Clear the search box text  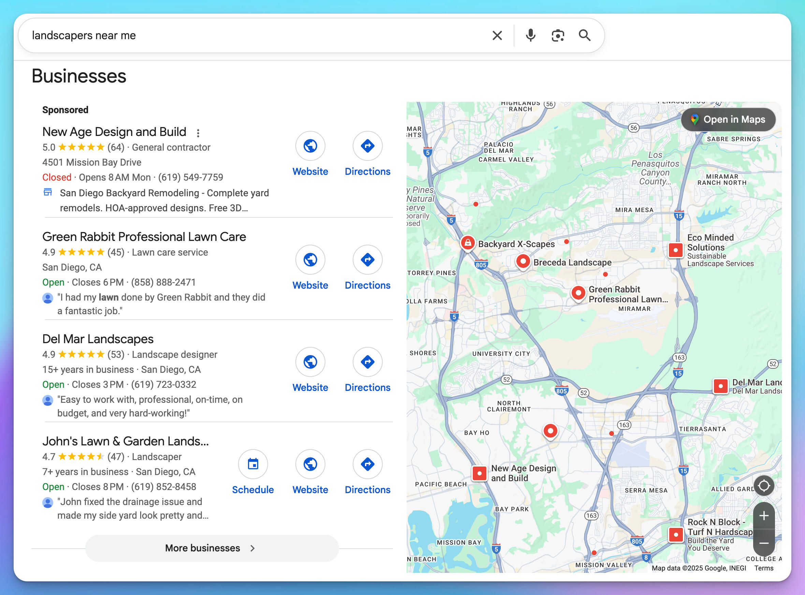pyautogui.click(x=497, y=35)
